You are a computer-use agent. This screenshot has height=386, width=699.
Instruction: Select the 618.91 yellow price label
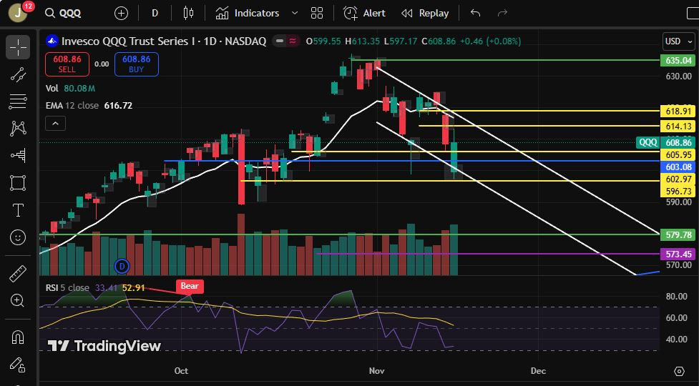point(678,112)
